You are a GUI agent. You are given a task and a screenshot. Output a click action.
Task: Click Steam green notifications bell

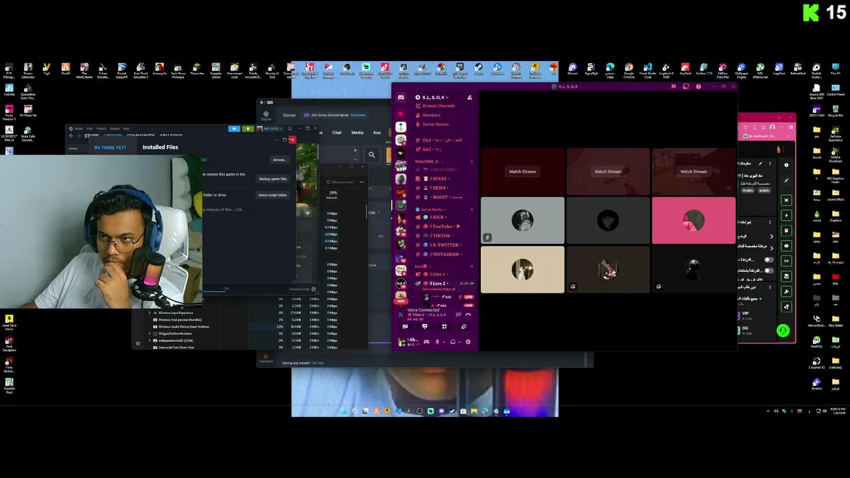click(x=248, y=129)
